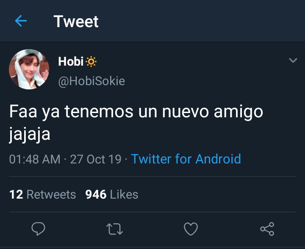Tap the reply speech bubble icon
Viewport: 305px width, 249px height.
coord(38,229)
